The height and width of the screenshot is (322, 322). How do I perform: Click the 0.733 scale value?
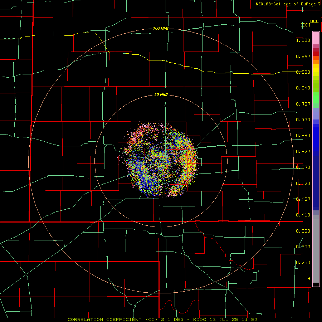pyautogui.click(x=303, y=120)
